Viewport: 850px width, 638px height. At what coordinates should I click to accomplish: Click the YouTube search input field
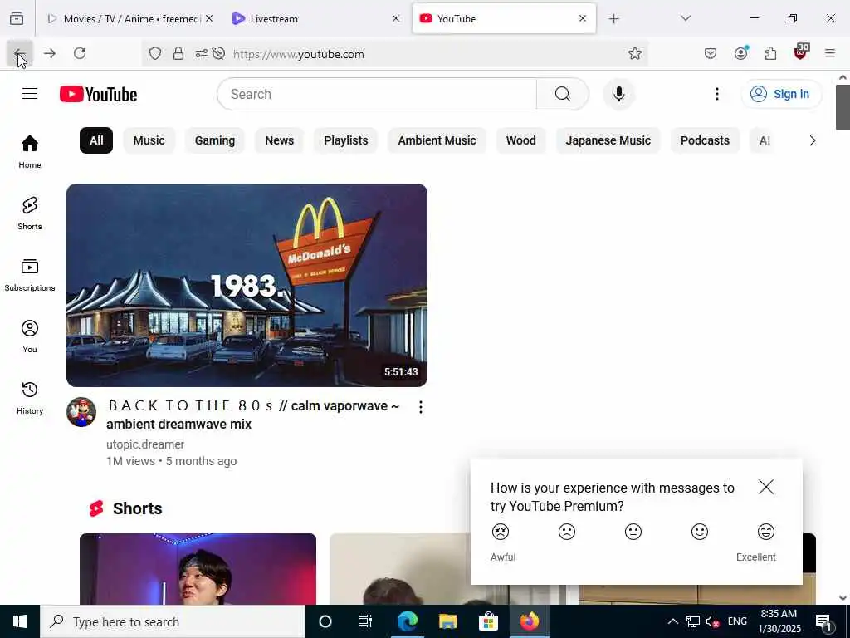click(377, 94)
